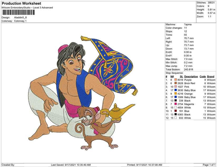Click the Baby Blue swatch in stop 4
Viewport: 217px width, 167px height.
[176, 90]
